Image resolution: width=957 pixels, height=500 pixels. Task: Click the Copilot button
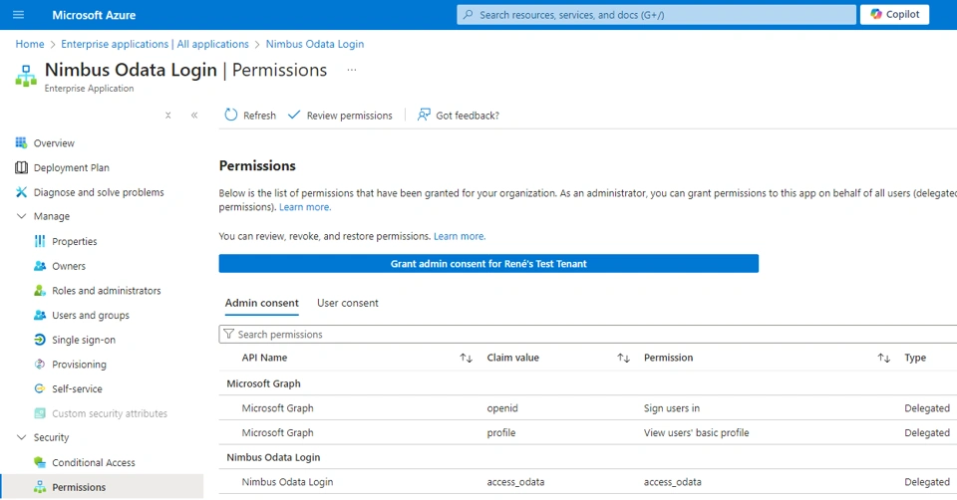[x=894, y=15]
